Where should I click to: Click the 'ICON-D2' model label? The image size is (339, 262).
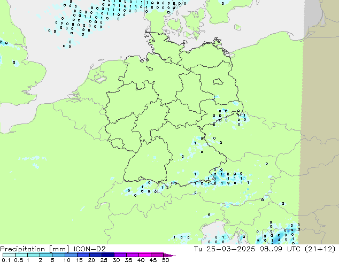tap(89, 249)
